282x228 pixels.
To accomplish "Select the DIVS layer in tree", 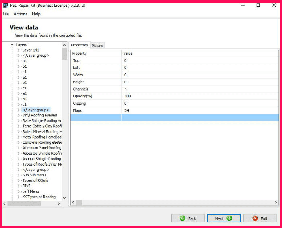I will coord(27,186).
